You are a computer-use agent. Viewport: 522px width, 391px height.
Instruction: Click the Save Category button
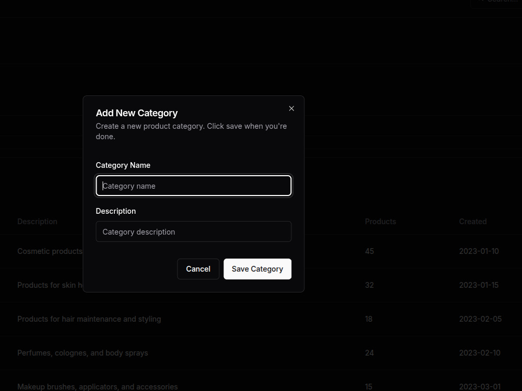(x=257, y=269)
